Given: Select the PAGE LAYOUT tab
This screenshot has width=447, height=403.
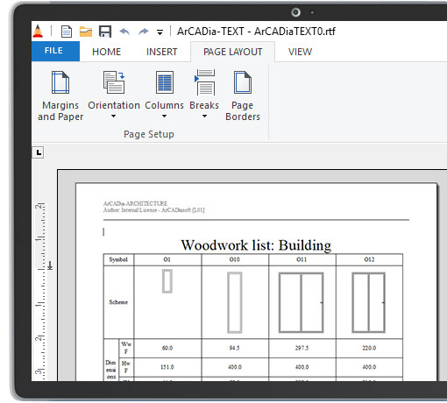Looking at the screenshot, I should pos(232,52).
